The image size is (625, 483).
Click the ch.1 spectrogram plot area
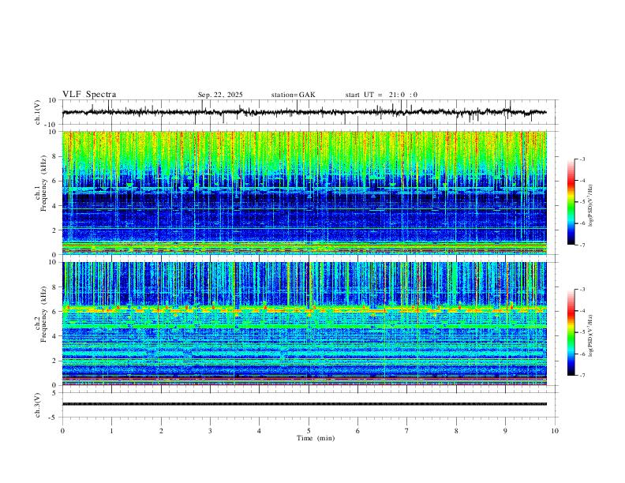pyautogui.click(x=305, y=193)
